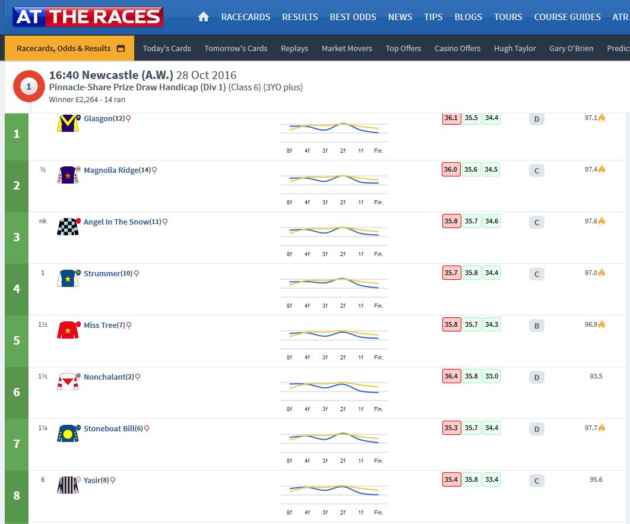
Task: Click Glasgon's red 36.1 sectional value
Action: [x=451, y=118]
